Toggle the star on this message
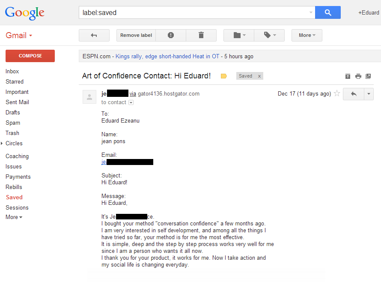The height and width of the screenshot is (282, 381). (x=337, y=93)
